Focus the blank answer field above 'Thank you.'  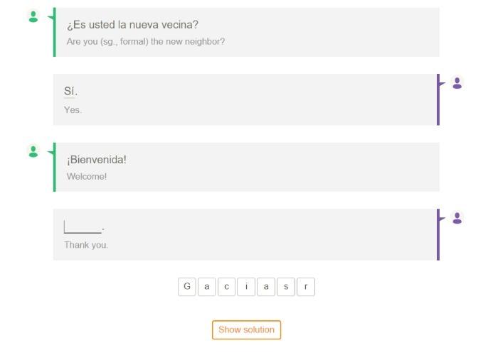click(83, 227)
